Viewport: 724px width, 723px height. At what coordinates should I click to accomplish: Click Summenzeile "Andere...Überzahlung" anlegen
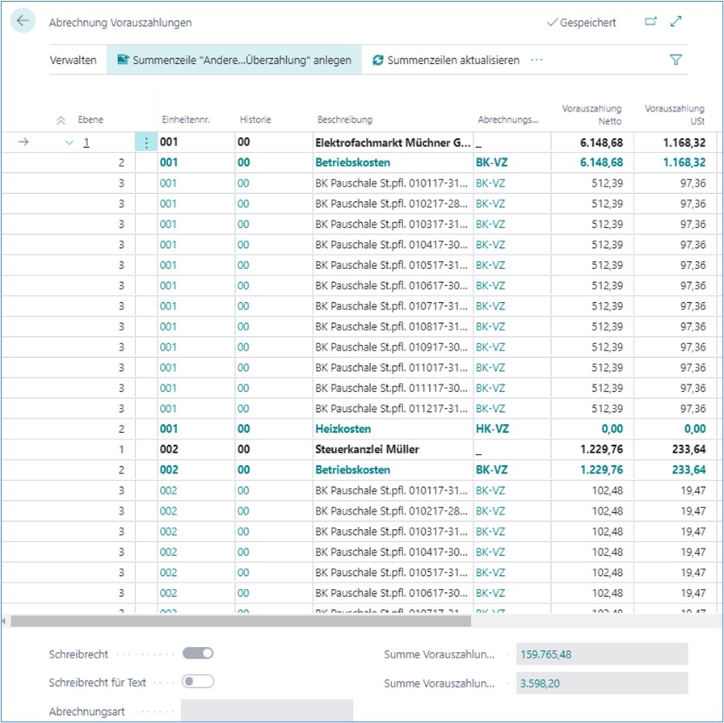(x=234, y=60)
